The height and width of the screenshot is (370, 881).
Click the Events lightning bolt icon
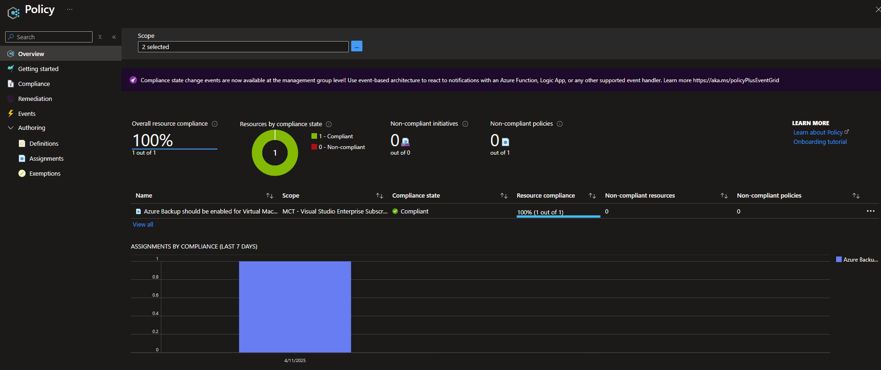click(x=11, y=114)
